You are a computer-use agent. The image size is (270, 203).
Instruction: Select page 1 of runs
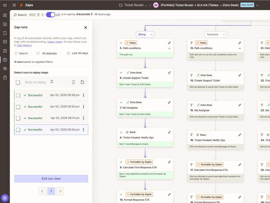(51, 191)
